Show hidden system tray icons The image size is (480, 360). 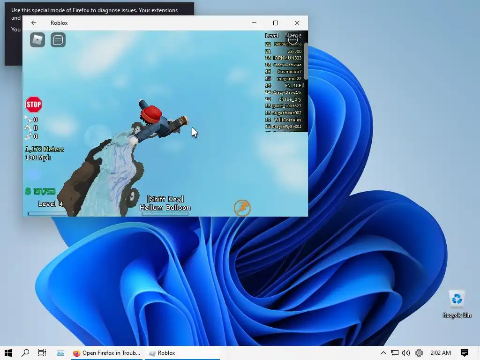pos(383,353)
